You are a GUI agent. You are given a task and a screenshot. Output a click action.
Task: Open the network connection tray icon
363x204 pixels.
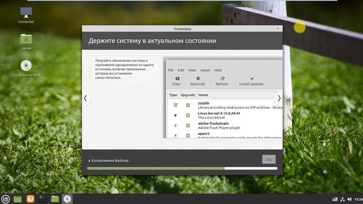(343, 199)
